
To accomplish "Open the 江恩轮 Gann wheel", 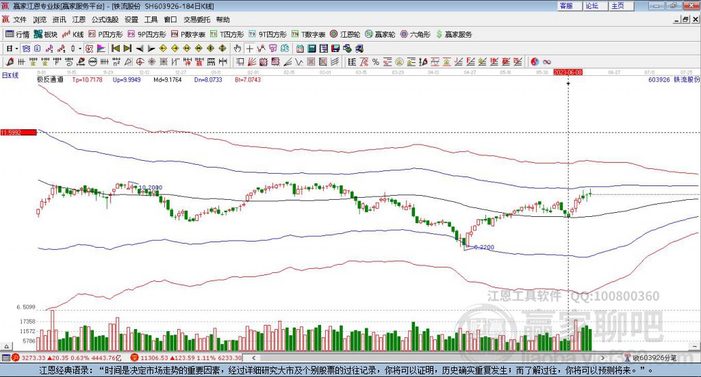I will point(345,34).
